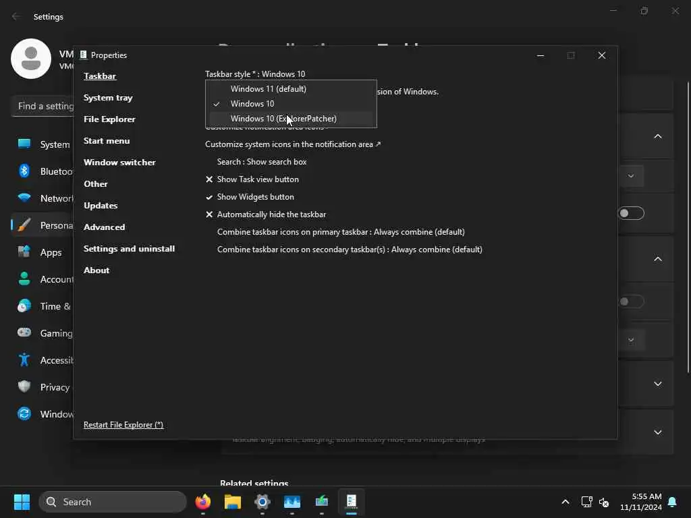Viewport: 691px width, 518px height.
Task: Open Accessibility icon in Settings
Action: 24,360
